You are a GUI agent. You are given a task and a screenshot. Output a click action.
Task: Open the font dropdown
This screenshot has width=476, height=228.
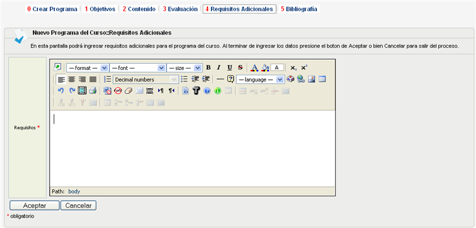(138, 68)
